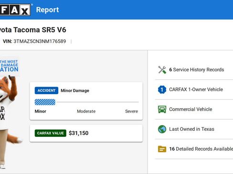
Task: Click the Moderate severity label
Action: coord(86,111)
